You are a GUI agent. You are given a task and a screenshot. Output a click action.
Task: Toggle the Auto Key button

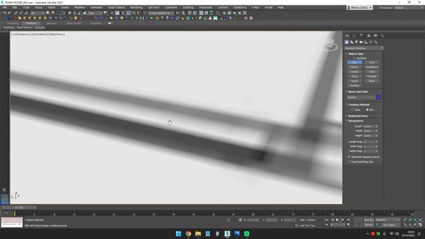(x=369, y=220)
